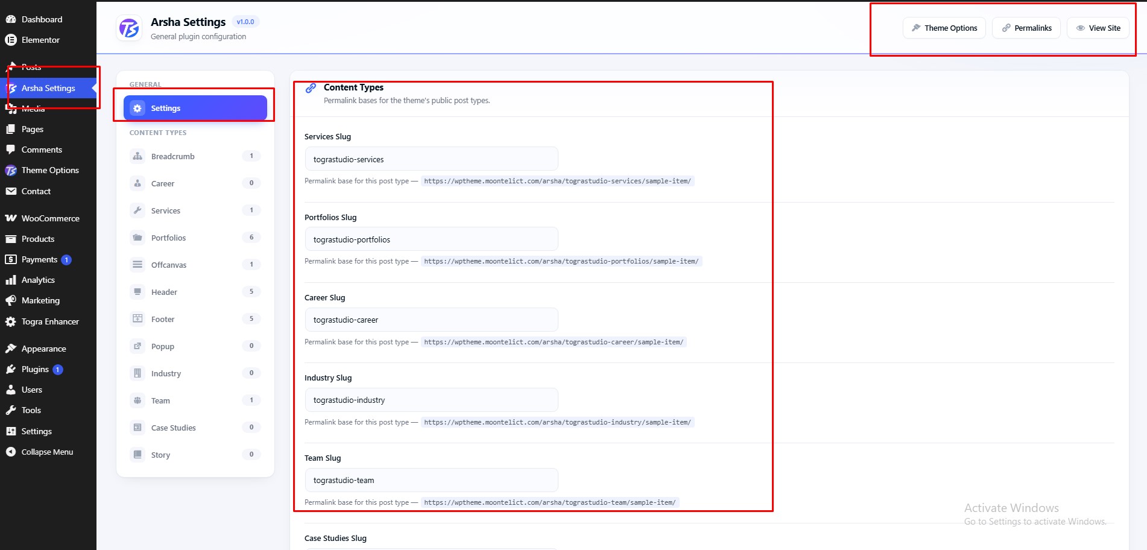Click the Portfolios Slug input field
1147x550 pixels.
[x=431, y=239]
